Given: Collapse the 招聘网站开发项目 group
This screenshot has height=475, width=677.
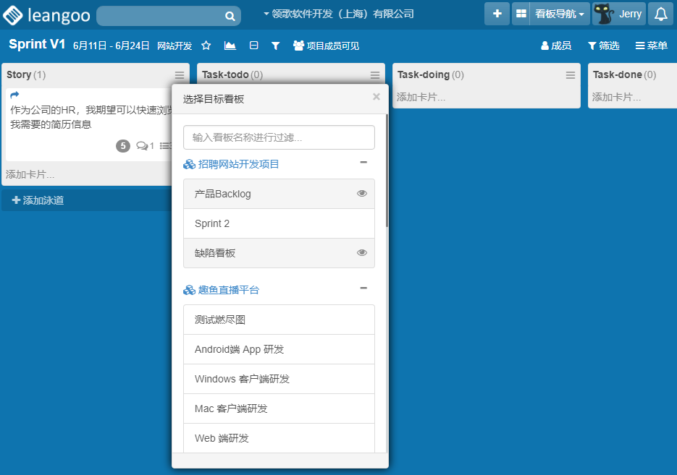Looking at the screenshot, I should click(363, 163).
